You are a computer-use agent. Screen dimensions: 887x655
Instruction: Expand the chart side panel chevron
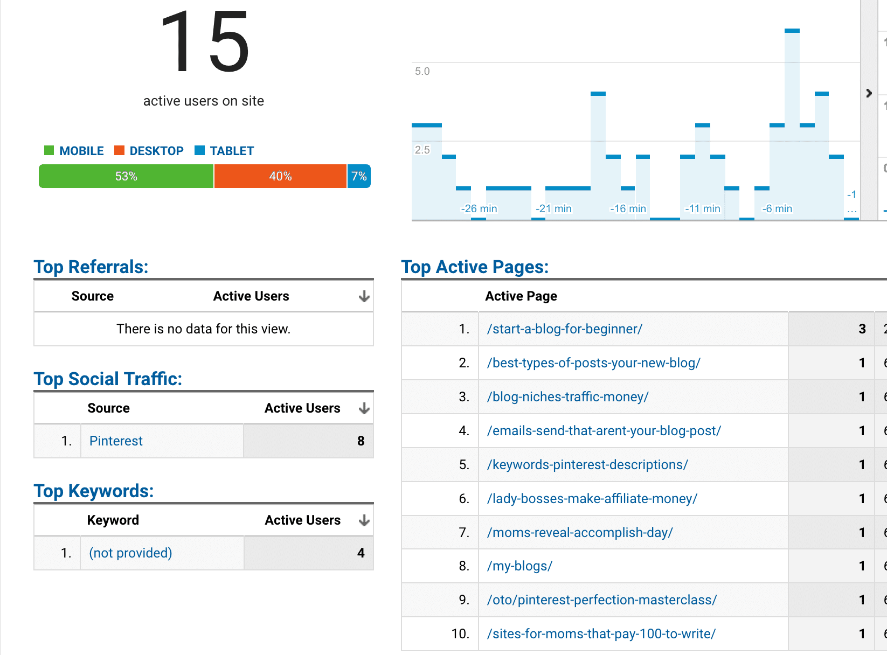point(869,93)
